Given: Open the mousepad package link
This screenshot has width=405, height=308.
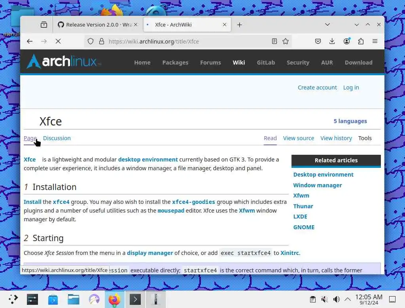Looking at the screenshot, I should (171, 211).
